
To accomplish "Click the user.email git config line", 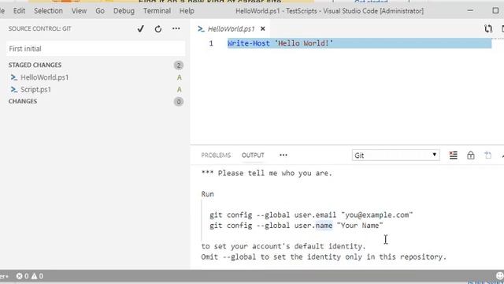I will pyautogui.click(x=311, y=215).
